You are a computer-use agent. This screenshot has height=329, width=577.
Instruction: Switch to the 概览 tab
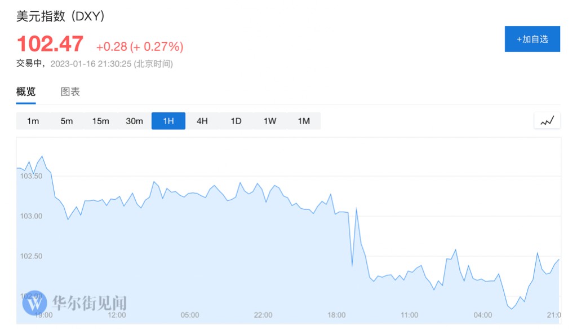(26, 91)
